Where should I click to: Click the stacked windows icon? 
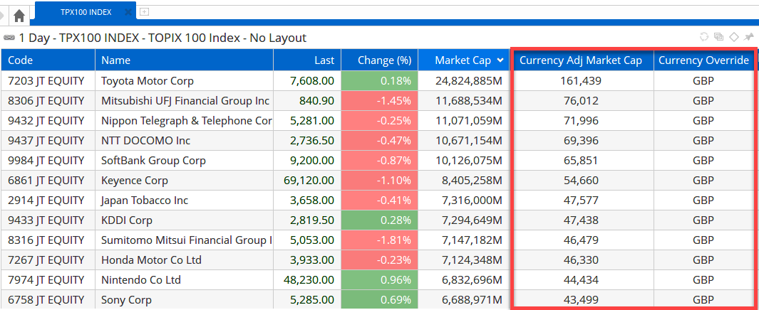[x=719, y=37]
